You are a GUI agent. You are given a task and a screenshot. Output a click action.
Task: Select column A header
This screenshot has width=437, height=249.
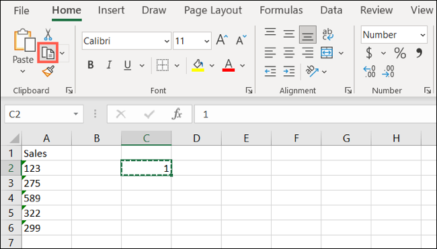[46, 138]
